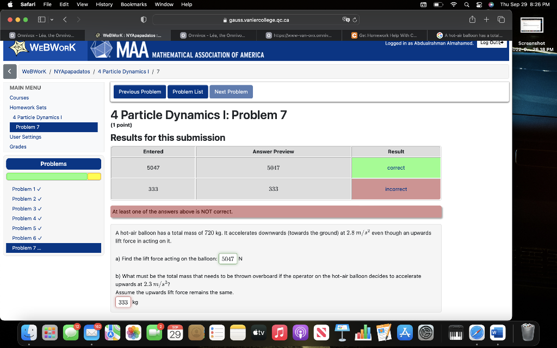Show all tabs using the tab overview icon
Viewport: 557px width, 348px height.
click(x=501, y=19)
